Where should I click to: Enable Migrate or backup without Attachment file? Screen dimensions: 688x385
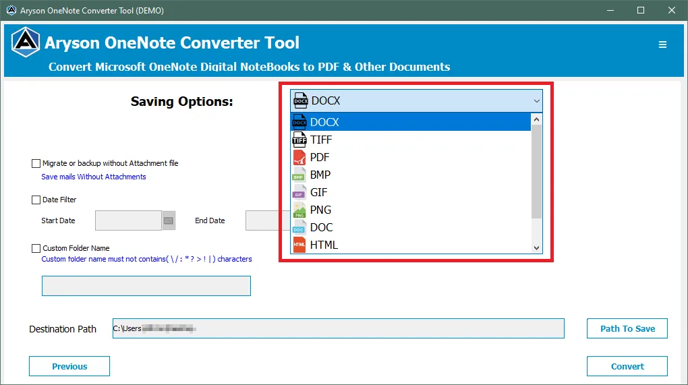tap(36, 164)
